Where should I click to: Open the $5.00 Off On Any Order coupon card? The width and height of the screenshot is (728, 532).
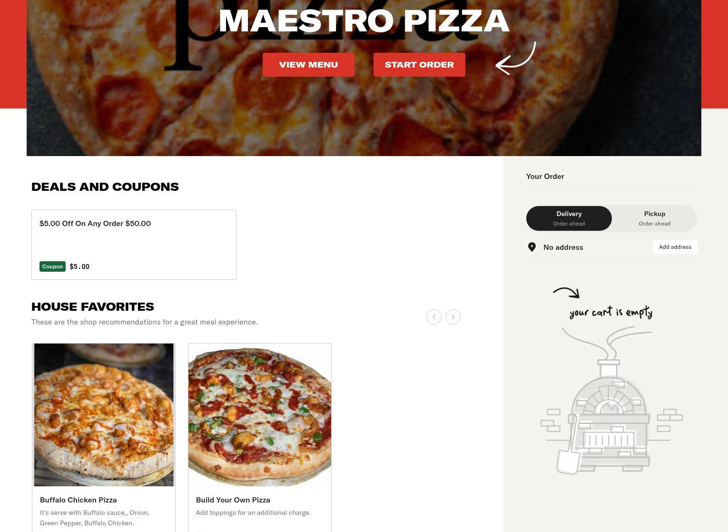pos(134,245)
